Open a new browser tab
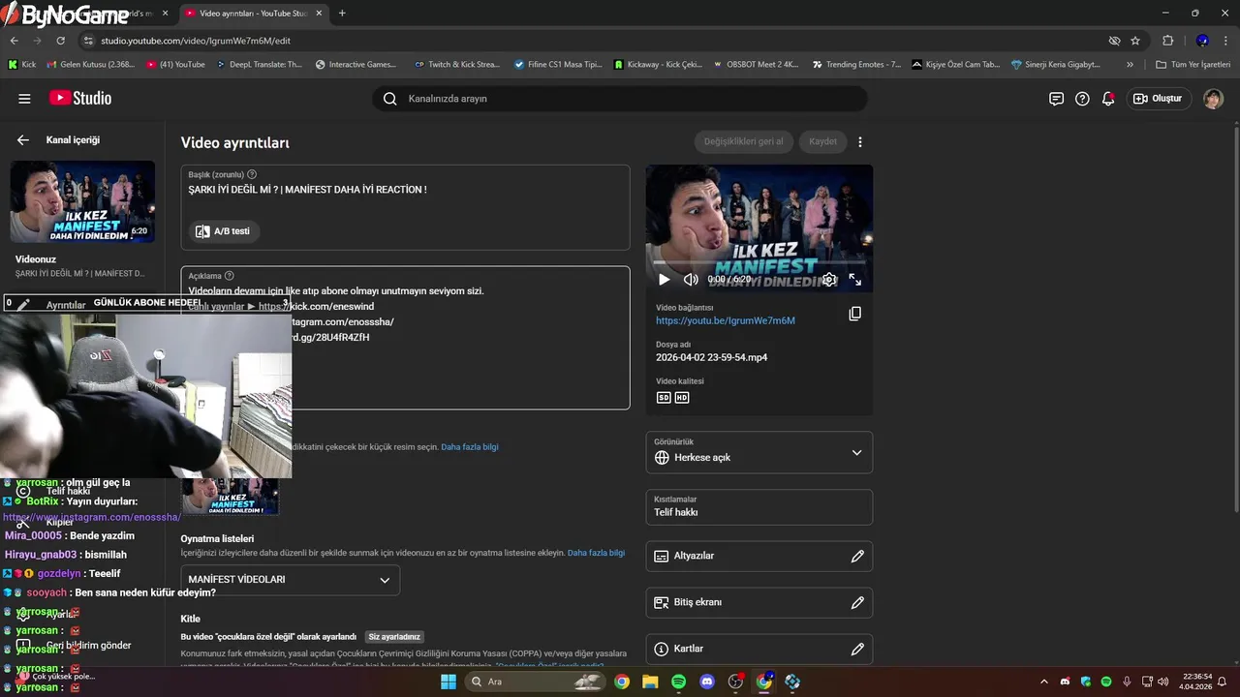Image resolution: width=1240 pixels, height=697 pixels. [342, 14]
